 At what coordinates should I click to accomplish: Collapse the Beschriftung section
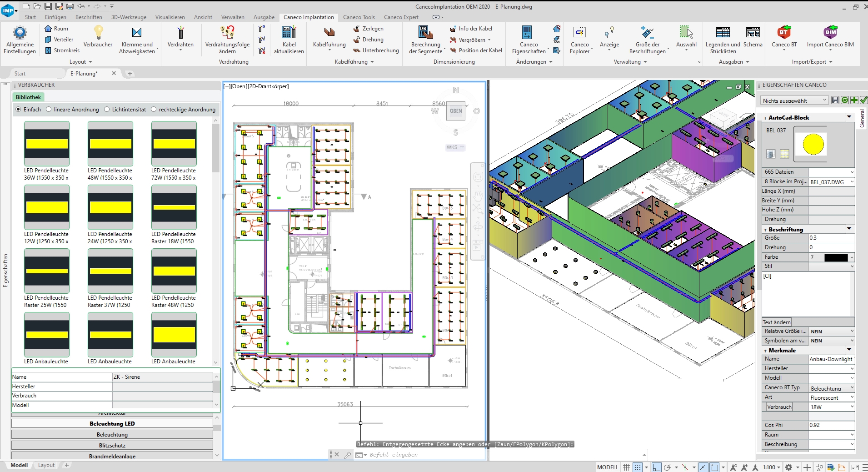click(849, 229)
